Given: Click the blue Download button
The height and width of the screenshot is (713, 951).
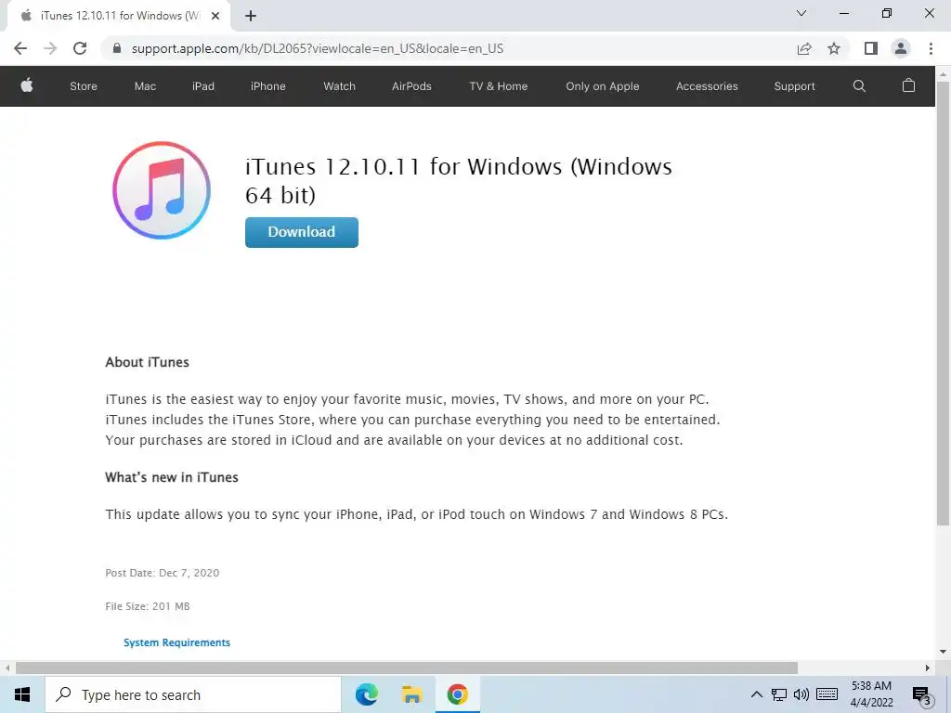Looking at the screenshot, I should [x=302, y=232].
